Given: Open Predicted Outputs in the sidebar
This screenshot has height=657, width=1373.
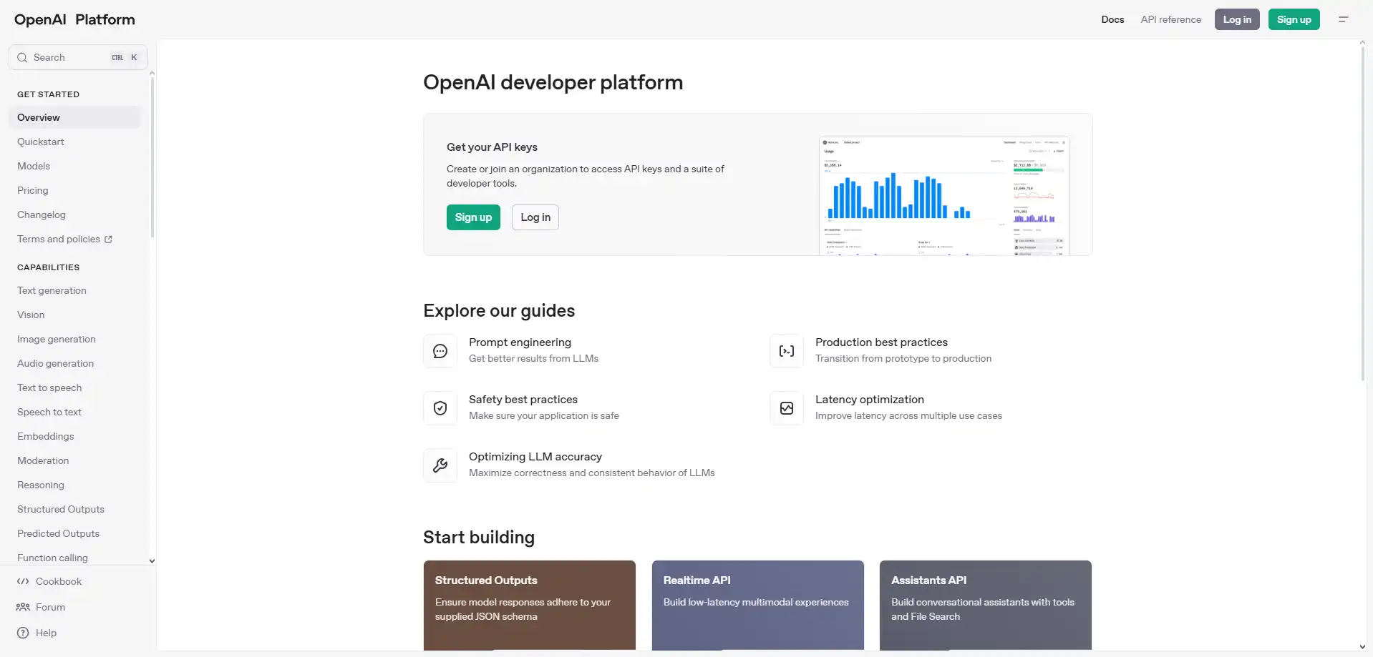Looking at the screenshot, I should click(58, 534).
